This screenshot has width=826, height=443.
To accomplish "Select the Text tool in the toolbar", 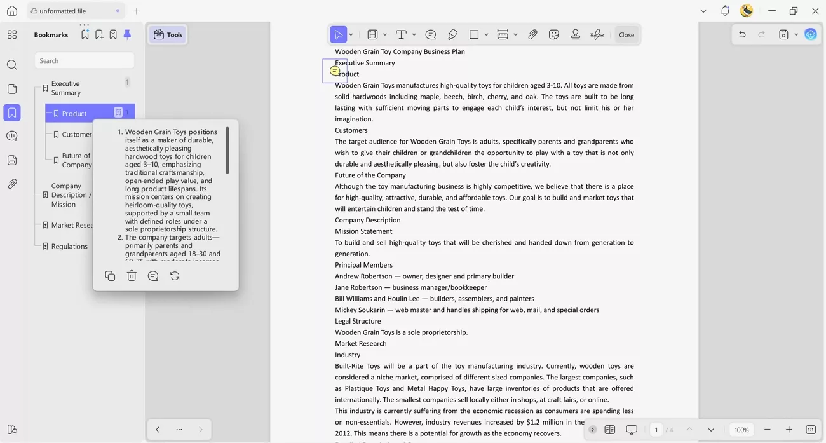I will click(x=400, y=34).
